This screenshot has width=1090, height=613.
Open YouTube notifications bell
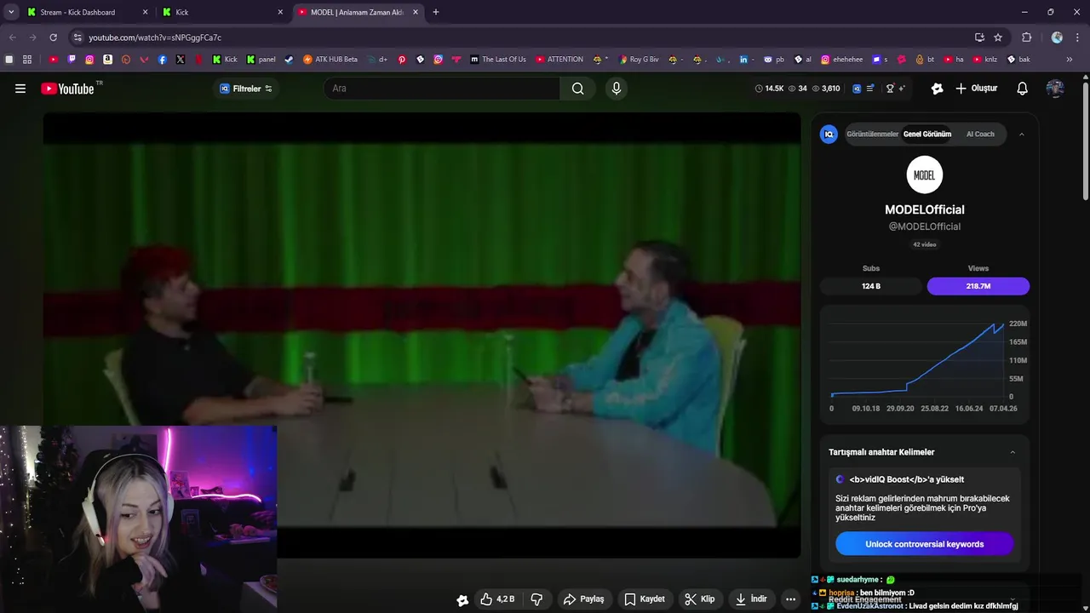coord(1023,89)
